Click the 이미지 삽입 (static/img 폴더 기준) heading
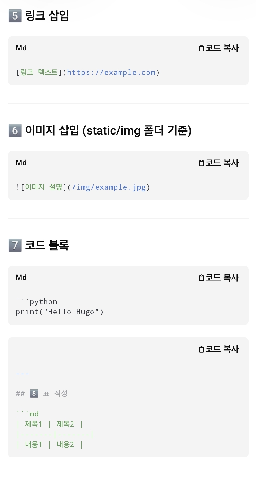The image size is (256, 488). pos(108,130)
